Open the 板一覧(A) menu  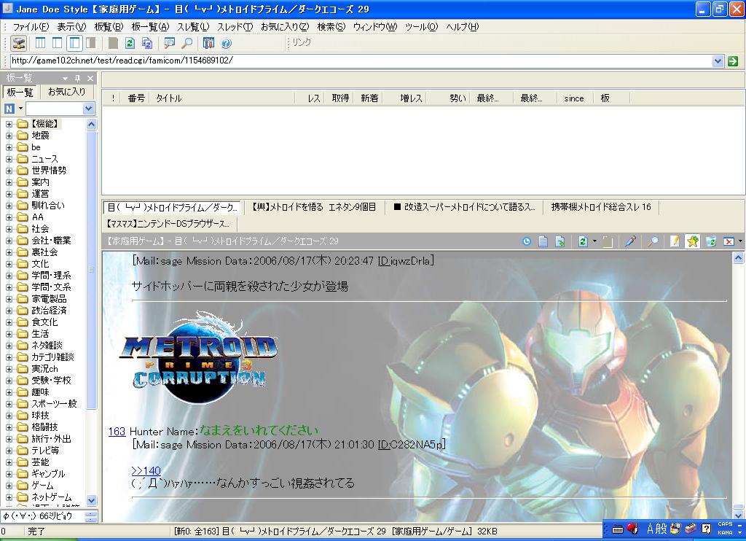pos(150,27)
